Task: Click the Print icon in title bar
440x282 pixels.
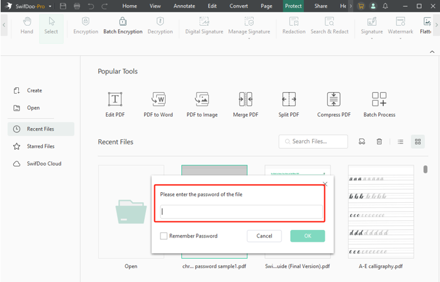Action: (77, 6)
